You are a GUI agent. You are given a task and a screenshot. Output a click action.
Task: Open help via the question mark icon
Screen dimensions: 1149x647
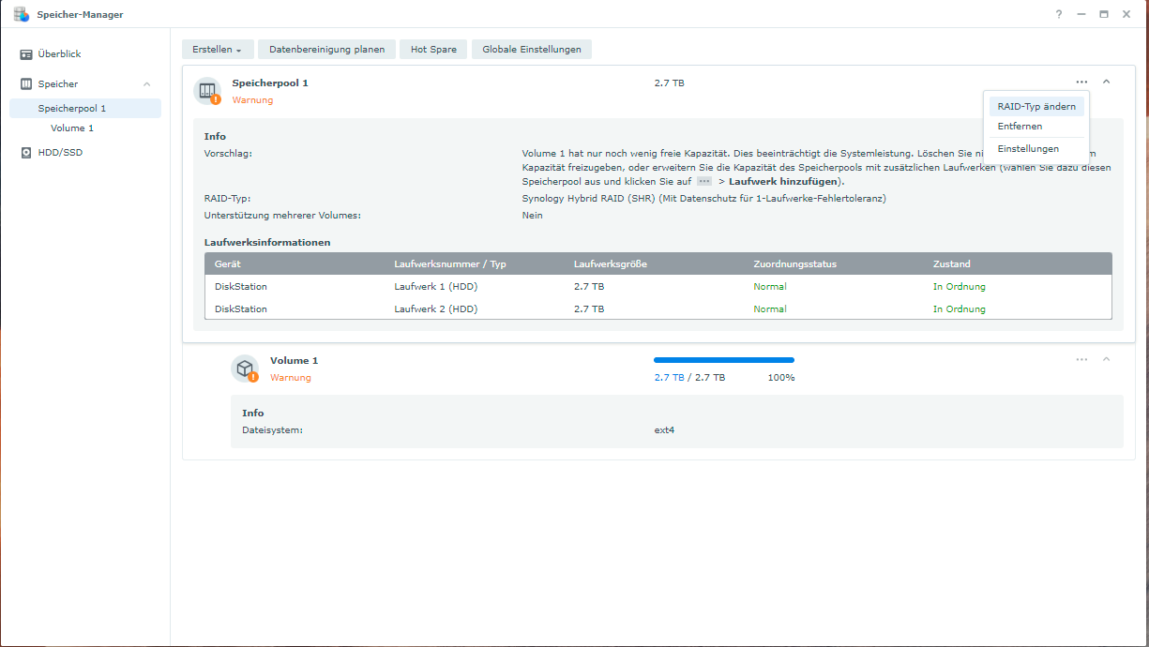(x=1059, y=14)
